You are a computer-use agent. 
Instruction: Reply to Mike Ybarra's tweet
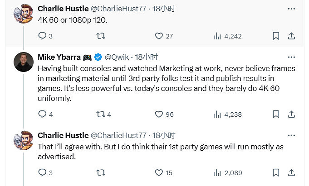[x=42, y=114]
